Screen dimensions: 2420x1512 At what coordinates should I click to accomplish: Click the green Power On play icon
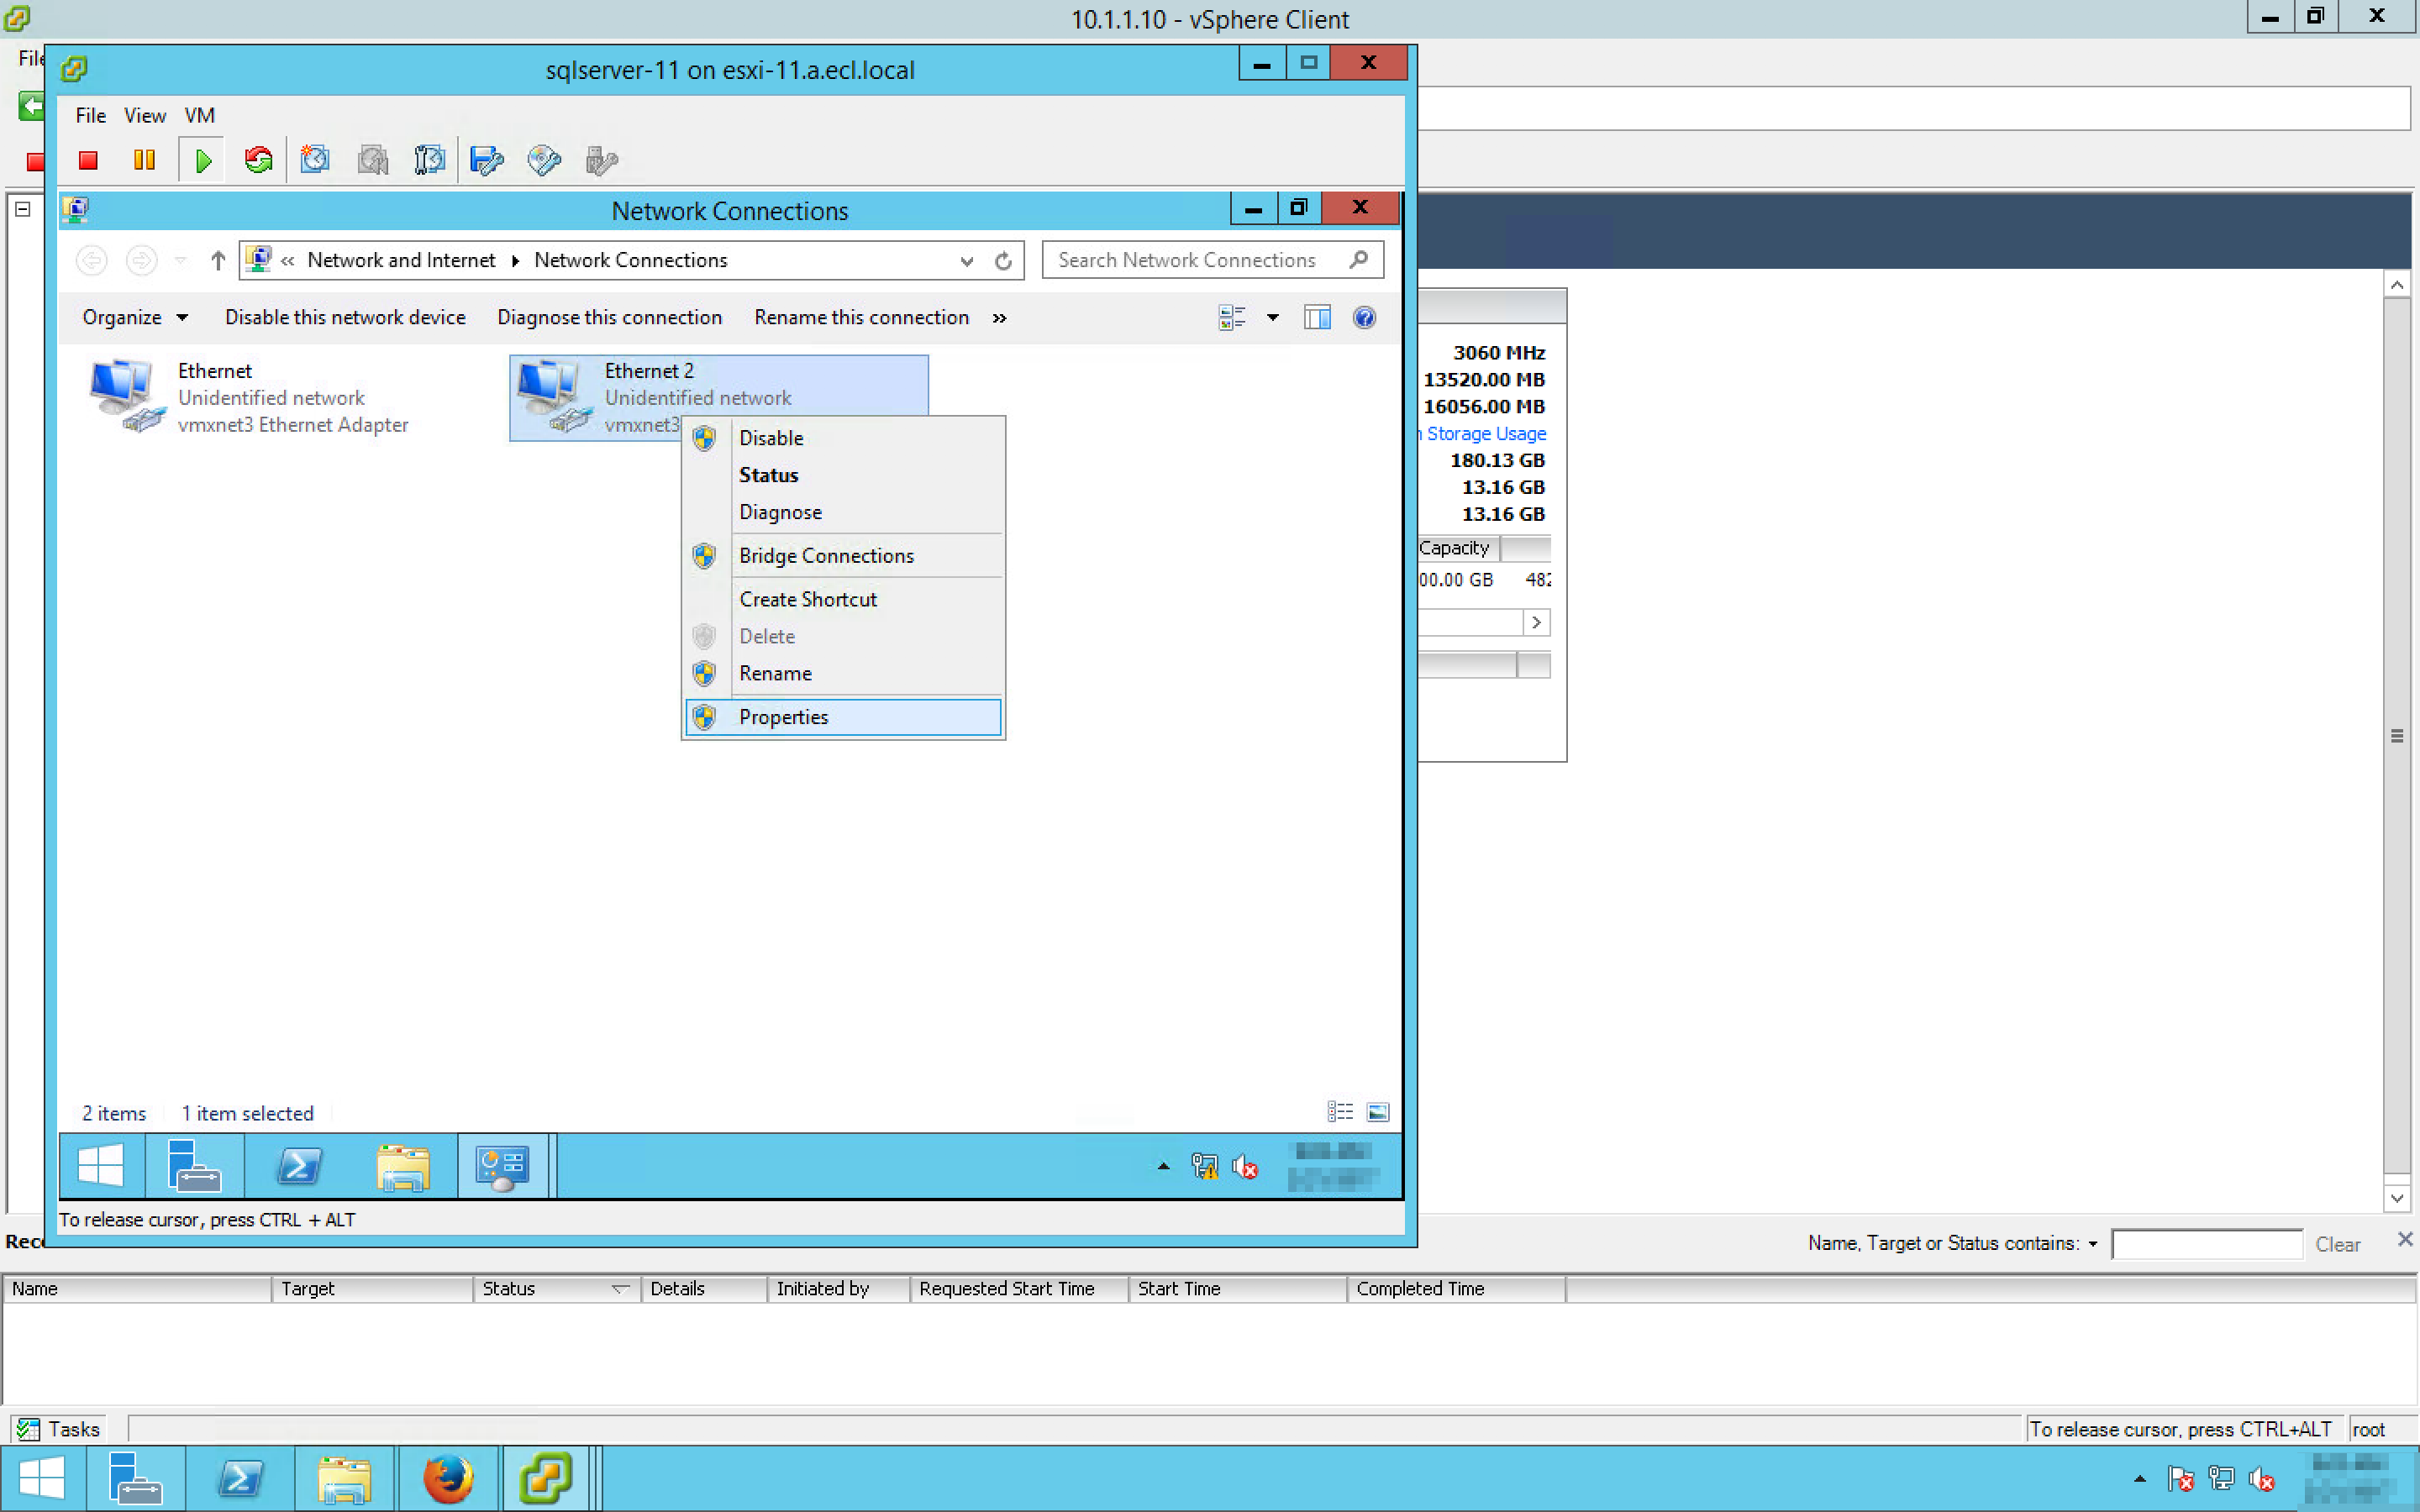(203, 160)
